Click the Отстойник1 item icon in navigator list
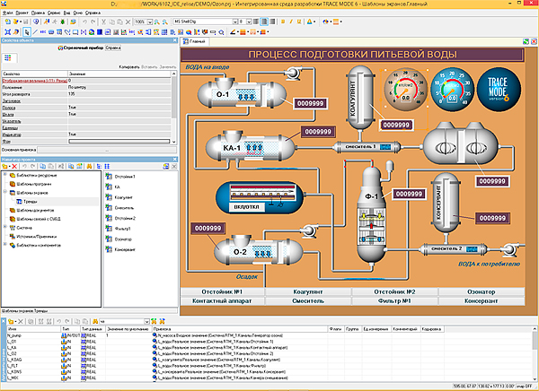539x391 pixels. coord(109,177)
